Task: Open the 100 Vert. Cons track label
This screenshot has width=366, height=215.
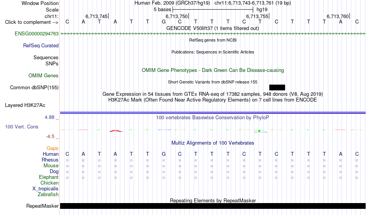Action: tap(22, 127)
